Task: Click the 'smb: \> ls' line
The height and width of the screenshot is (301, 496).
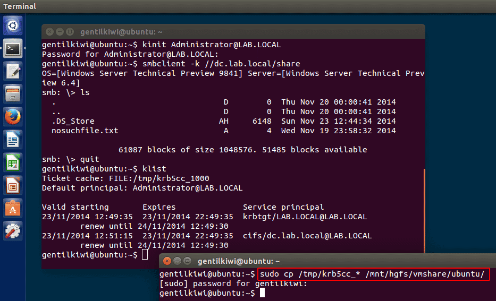Action: (x=66, y=92)
